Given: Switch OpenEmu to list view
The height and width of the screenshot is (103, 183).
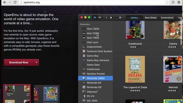Looking at the screenshot, I should (100, 17).
